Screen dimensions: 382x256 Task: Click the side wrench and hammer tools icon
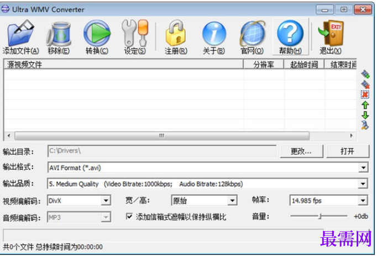click(365, 125)
